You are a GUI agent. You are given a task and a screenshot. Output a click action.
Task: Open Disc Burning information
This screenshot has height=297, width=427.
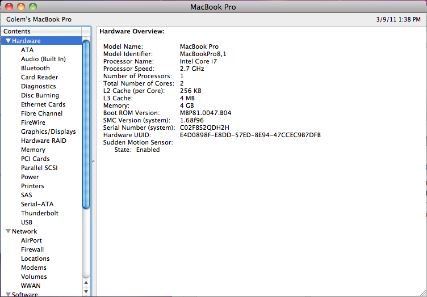coord(40,95)
